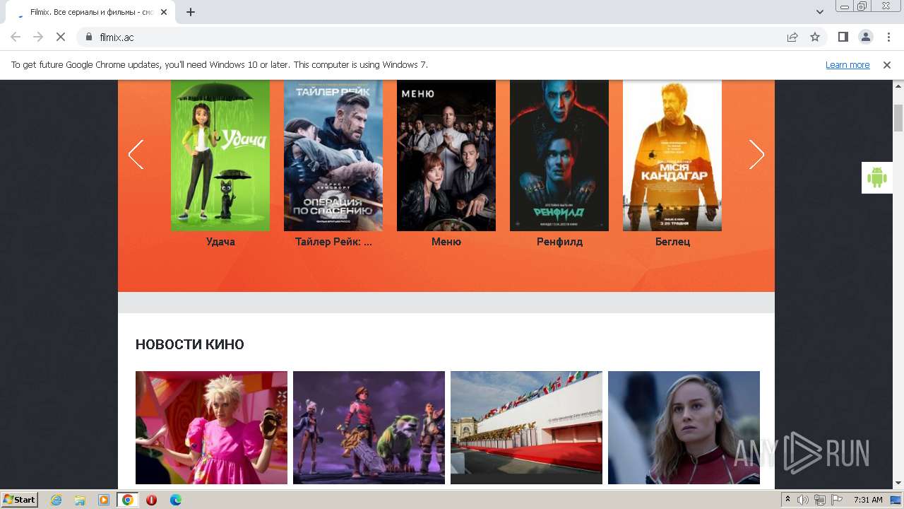Screen dimensions: 904x509
Task: Share this page icon in address bar
Action: (x=792, y=37)
